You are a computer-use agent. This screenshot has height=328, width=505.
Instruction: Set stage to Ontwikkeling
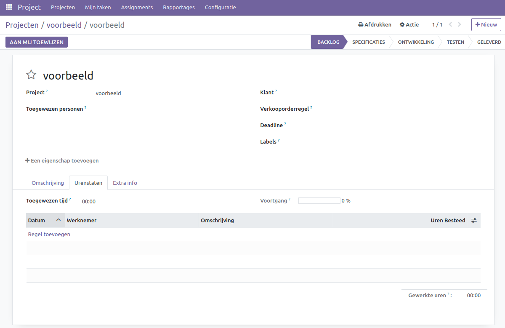(415, 42)
